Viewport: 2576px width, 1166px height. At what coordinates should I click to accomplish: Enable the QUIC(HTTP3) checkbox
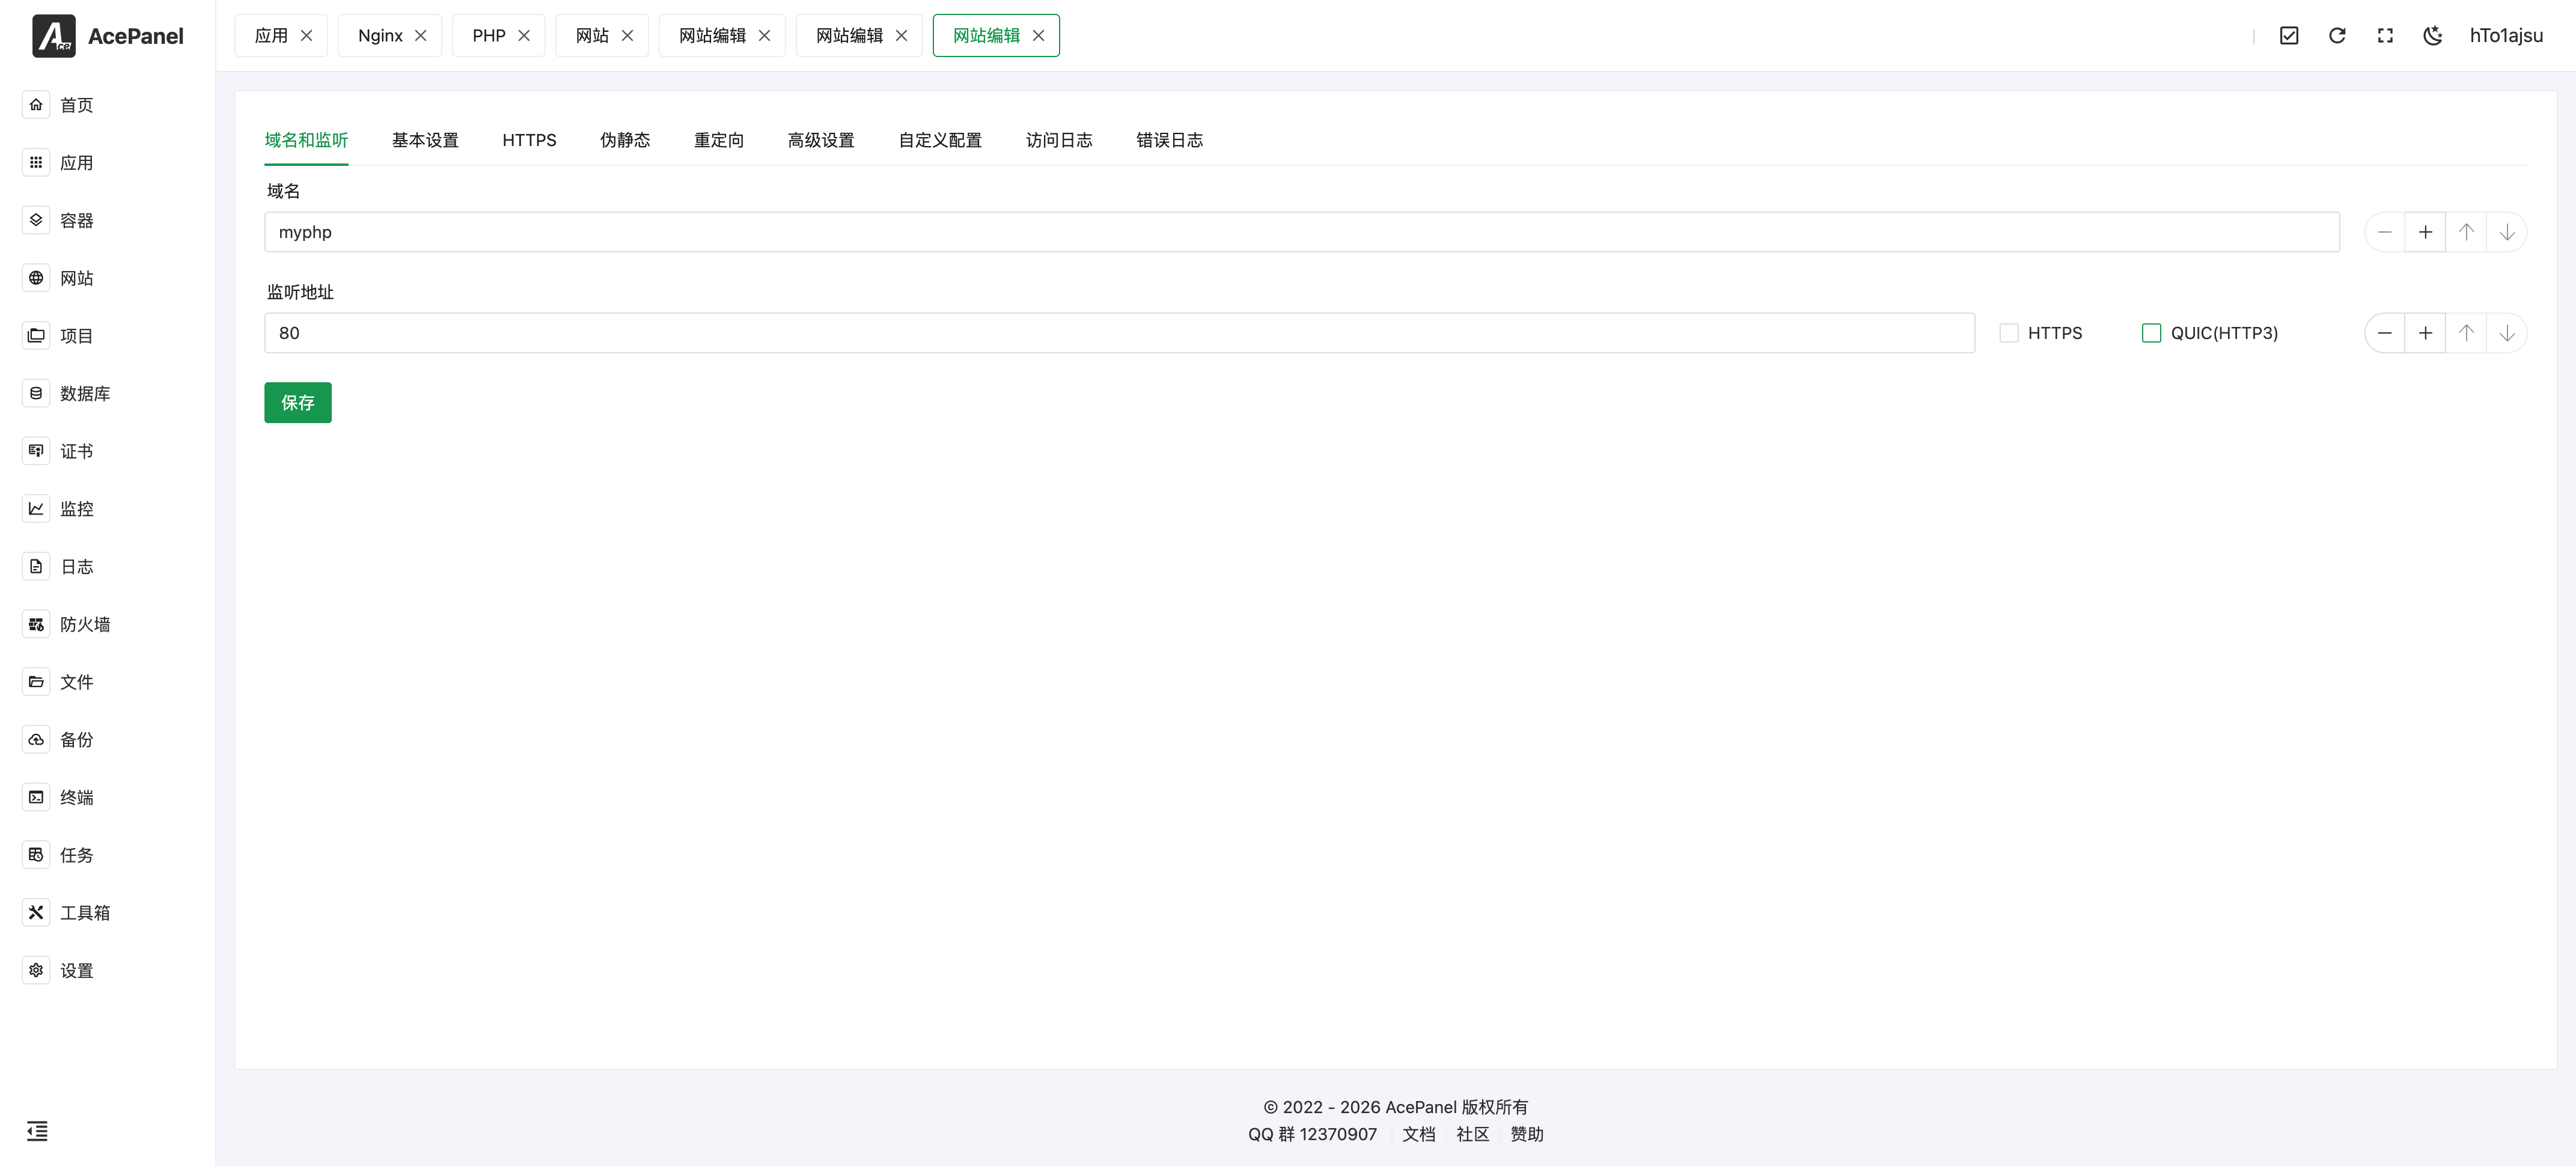point(2151,333)
